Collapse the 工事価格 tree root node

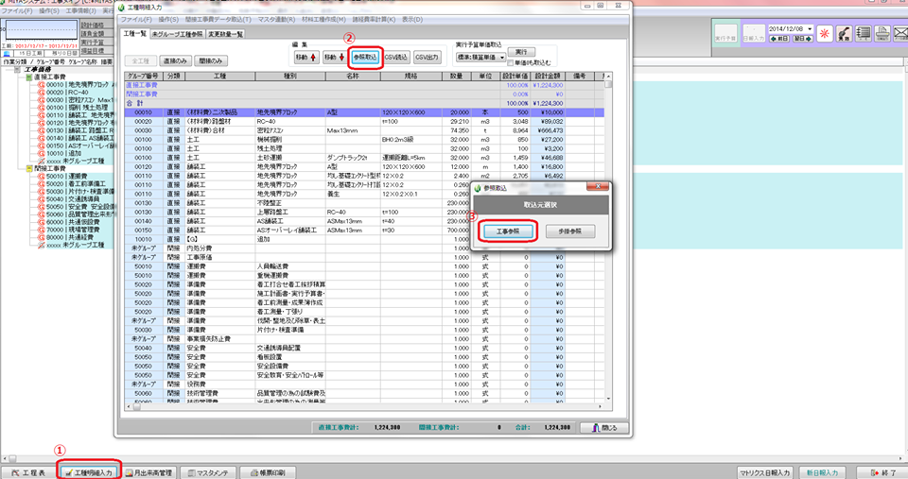tap(17, 69)
